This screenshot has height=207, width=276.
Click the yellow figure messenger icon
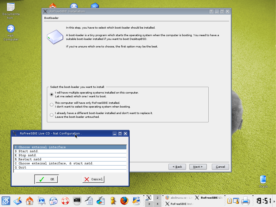113,201
